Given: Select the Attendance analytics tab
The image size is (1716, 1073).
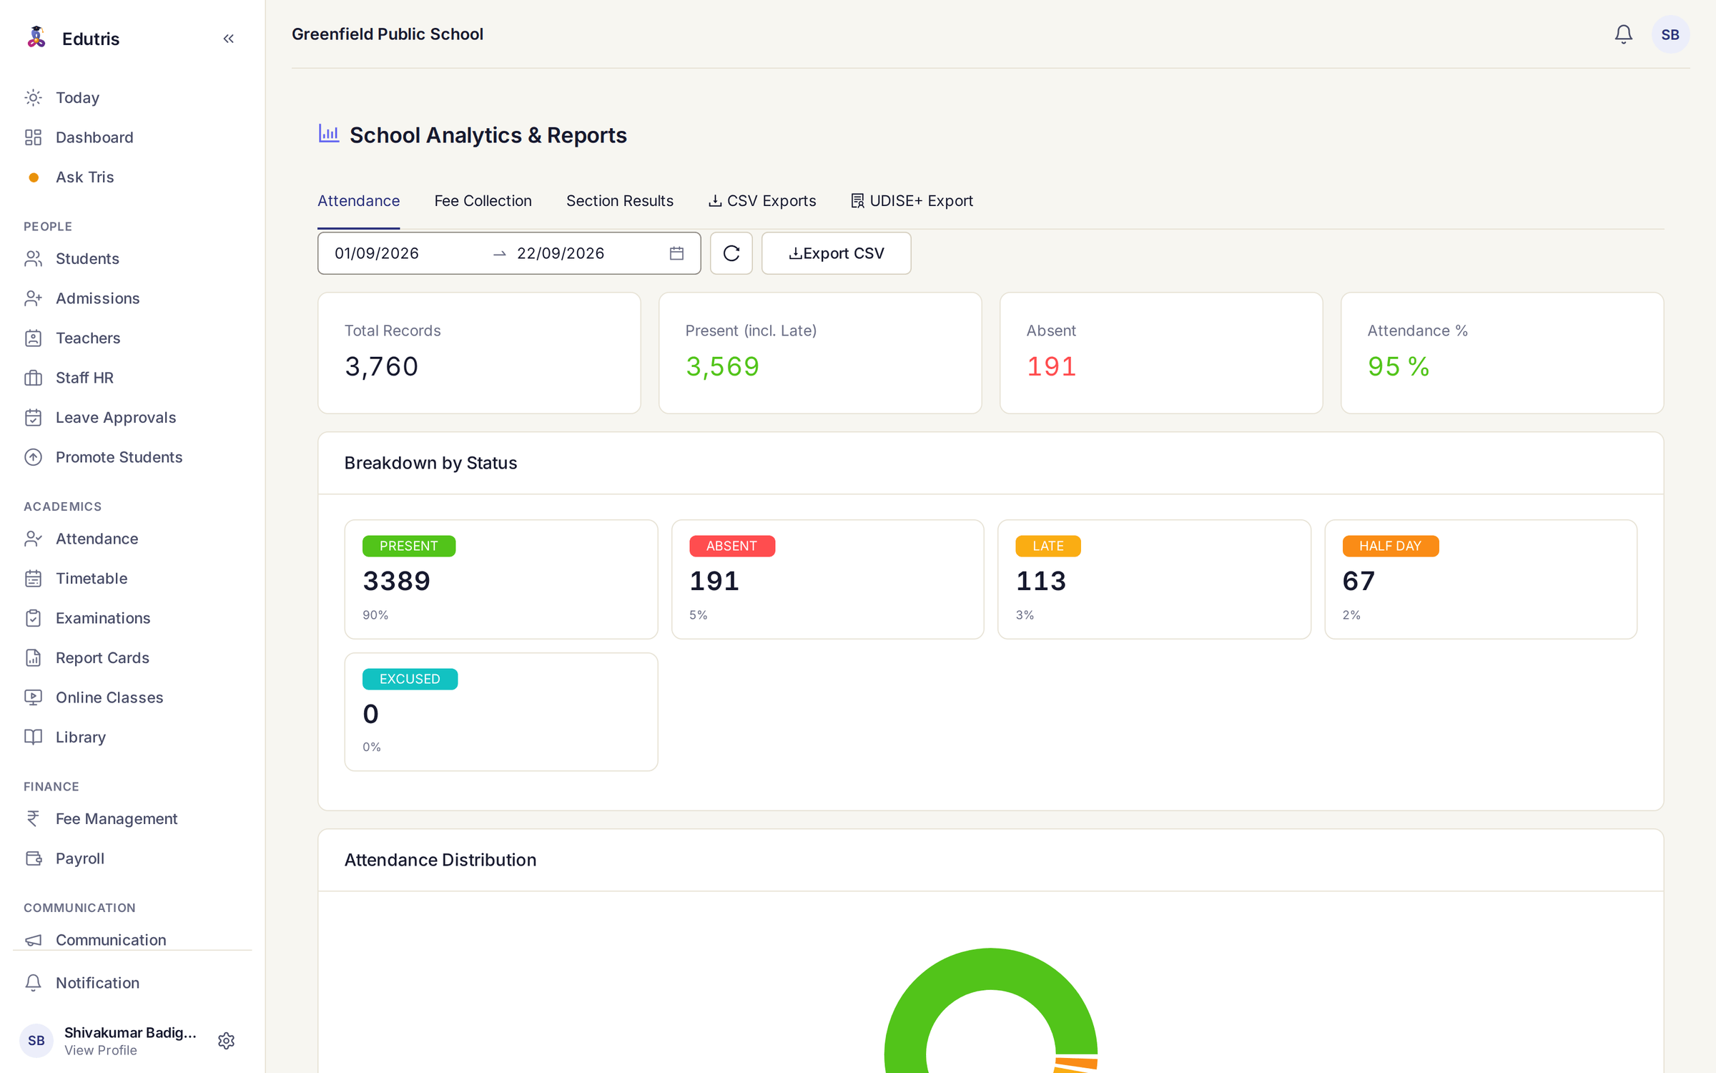Looking at the screenshot, I should (358, 201).
